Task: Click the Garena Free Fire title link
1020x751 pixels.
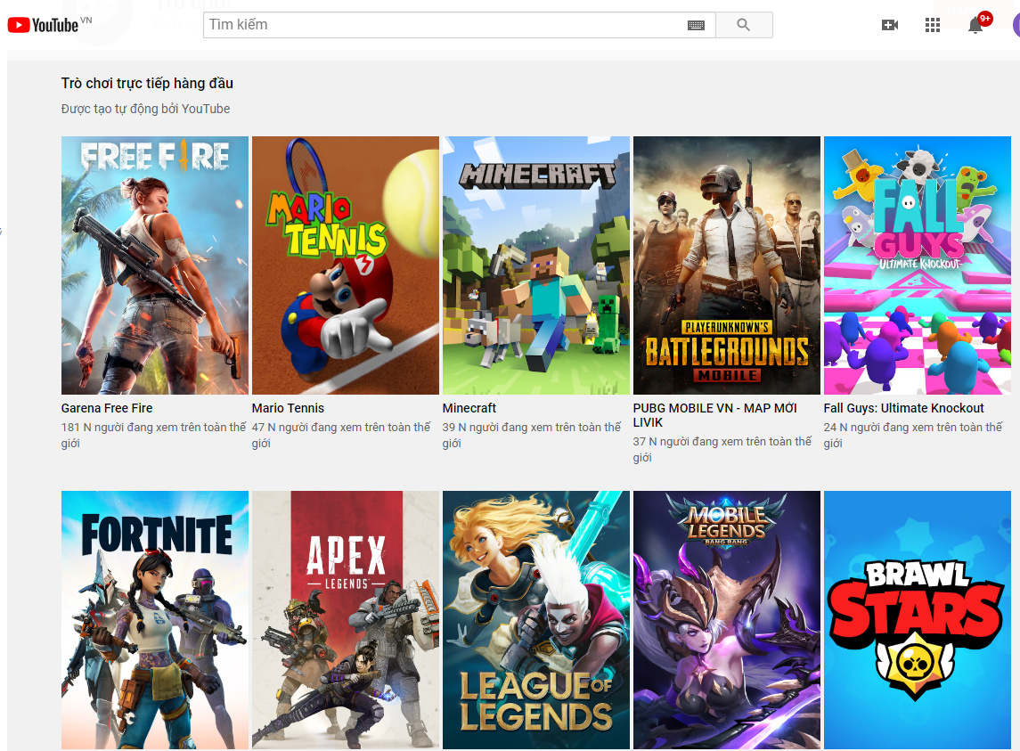Action: [x=107, y=408]
